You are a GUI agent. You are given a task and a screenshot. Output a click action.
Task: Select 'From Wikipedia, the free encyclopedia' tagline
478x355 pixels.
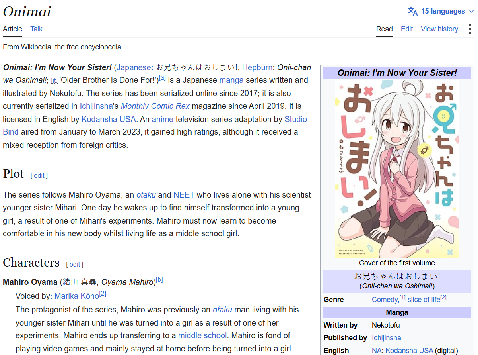62,47
